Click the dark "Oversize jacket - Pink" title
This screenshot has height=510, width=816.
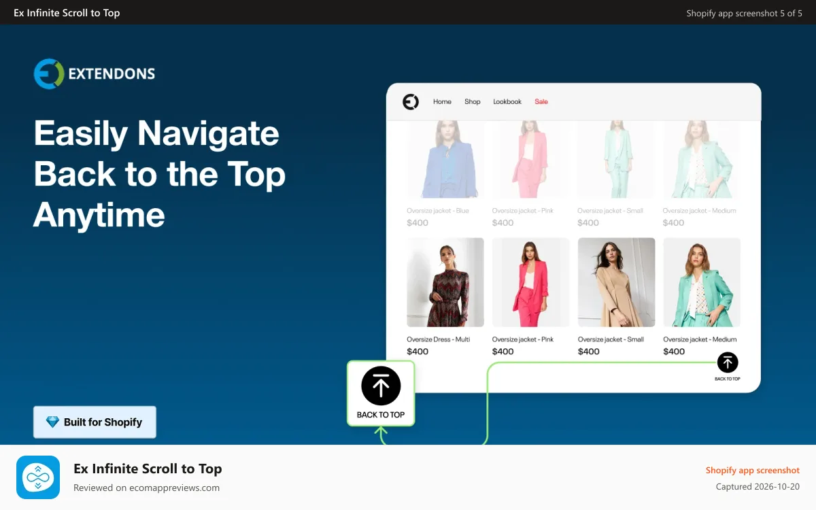523,339
